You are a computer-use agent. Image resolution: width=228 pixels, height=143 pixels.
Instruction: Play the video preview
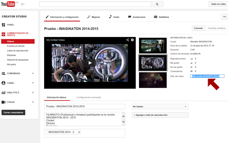coord(90,63)
